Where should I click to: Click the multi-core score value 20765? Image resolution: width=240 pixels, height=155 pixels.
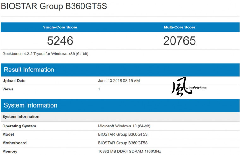pyautogui.click(x=179, y=40)
